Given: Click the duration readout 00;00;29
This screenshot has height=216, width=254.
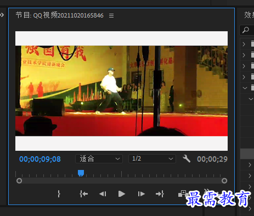Looking at the screenshot, I should [x=212, y=159].
